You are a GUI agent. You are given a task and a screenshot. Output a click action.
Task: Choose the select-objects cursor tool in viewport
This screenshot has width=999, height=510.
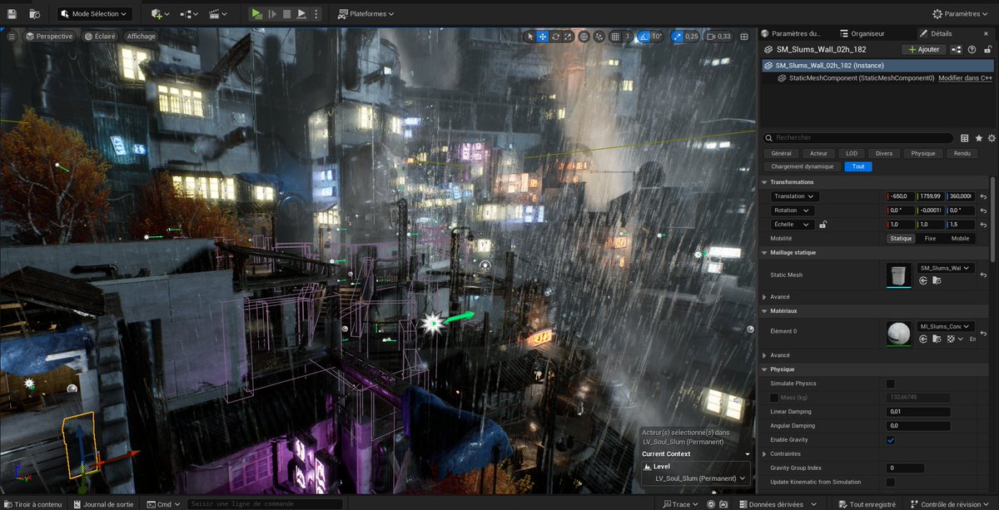[529, 37]
